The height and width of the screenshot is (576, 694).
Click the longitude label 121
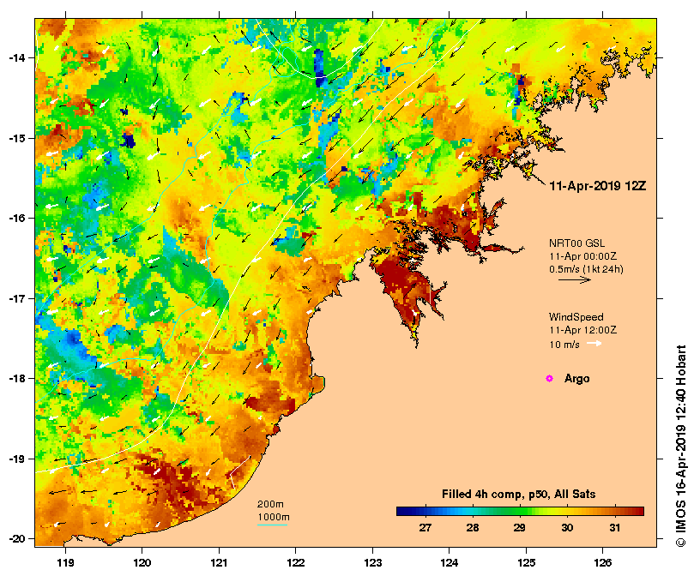(x=219, y=563)
